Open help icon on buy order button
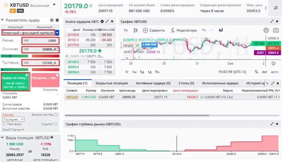Screen dimensions: 282x162 click(27, 75)
